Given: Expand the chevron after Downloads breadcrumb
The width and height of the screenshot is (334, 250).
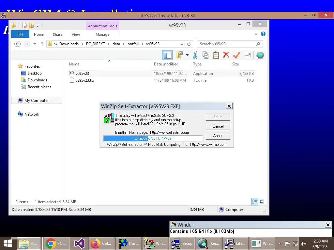Looking at the screenshot, I should (x=83, y=44).
